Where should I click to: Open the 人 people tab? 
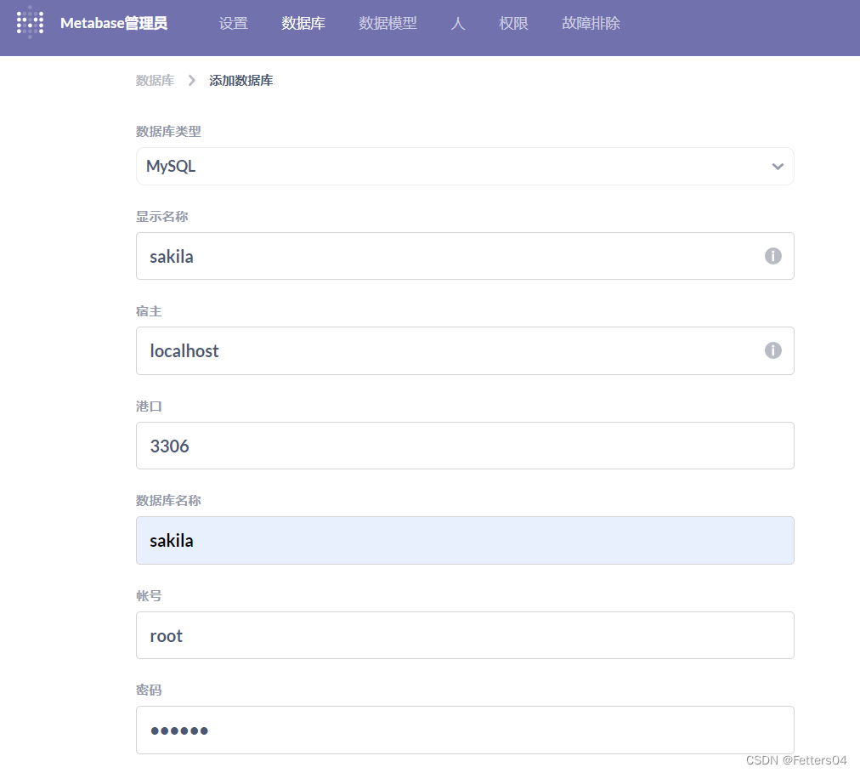click(x=458, y=23)
